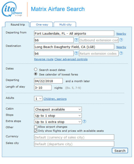Click the Search button
134x164 pixels.
click(120, 151)
